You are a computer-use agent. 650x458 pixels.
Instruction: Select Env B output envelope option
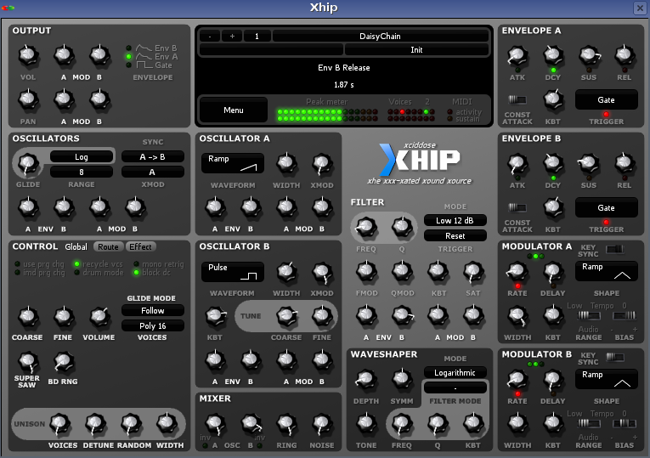[x=153, y=48]
